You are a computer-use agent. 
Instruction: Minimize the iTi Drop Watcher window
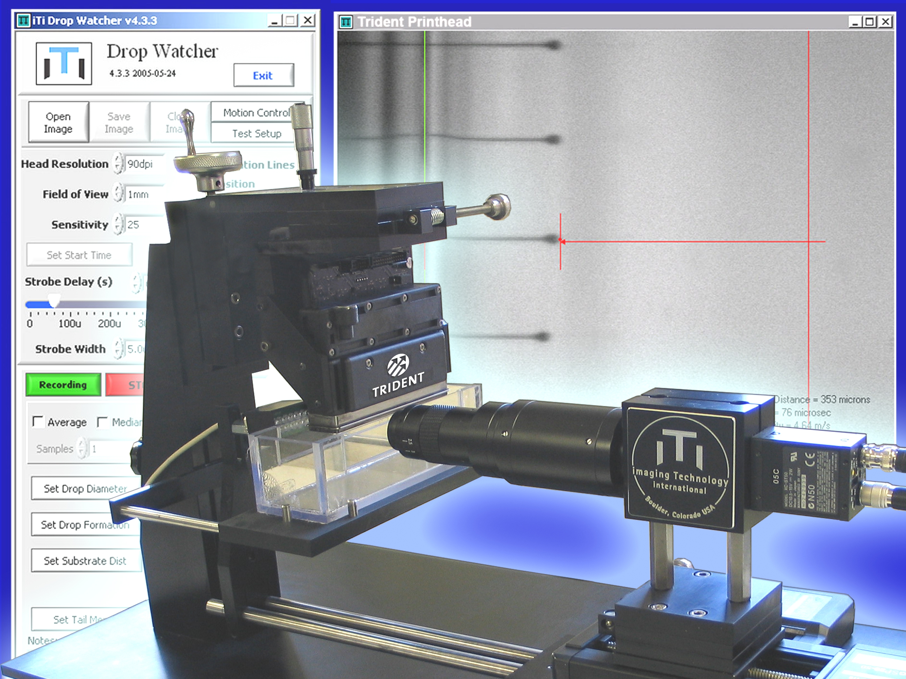coord(275,20)
